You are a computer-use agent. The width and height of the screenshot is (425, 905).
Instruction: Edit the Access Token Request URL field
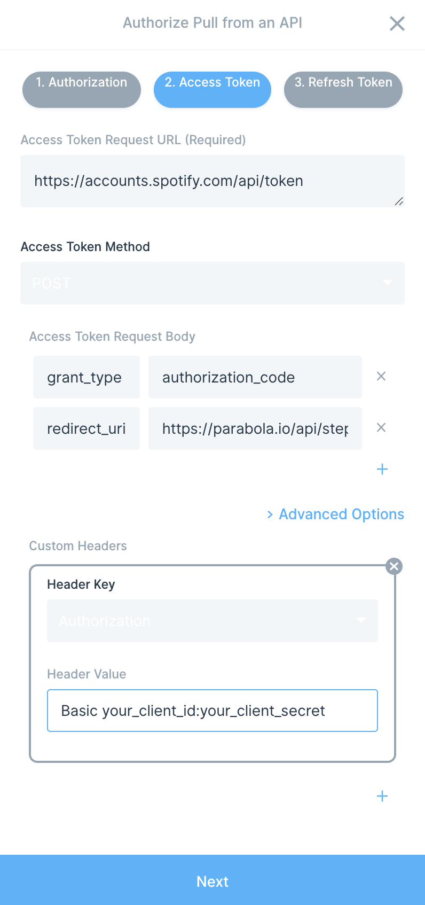coord(212,181)
